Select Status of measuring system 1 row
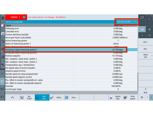Viewport: 153px width, 115px height. click(71, 44)
